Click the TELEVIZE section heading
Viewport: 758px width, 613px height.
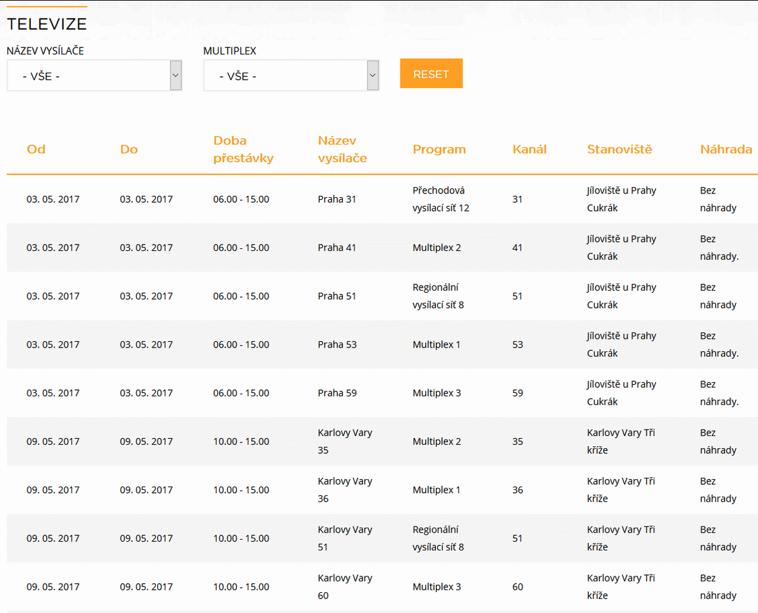click(47, 25)
